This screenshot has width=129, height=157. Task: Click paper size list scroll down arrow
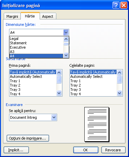click(x=66, y=55)
